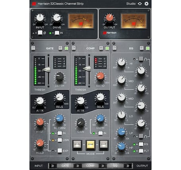Open the EQ section graph view icon
181x170 pixels.
tap(142, 48)
